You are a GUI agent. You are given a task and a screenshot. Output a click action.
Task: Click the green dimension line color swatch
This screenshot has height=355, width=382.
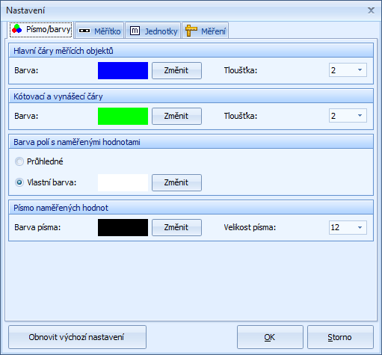point(123,116)
